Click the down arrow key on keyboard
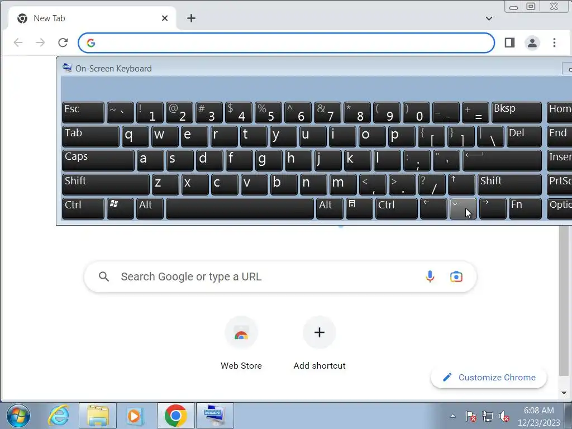Screen dimensions: 572x429 click(463, 209)
